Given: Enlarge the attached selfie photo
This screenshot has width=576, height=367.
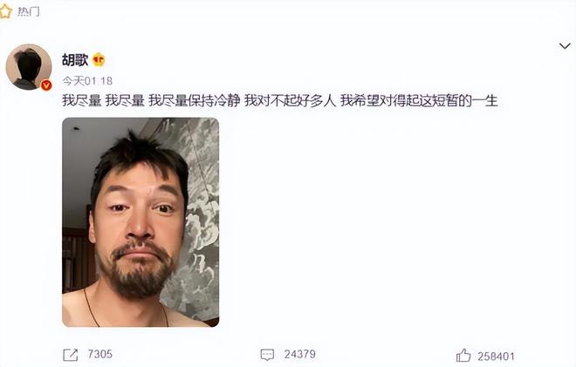Looking at the screenshot, I should point(141,222).
